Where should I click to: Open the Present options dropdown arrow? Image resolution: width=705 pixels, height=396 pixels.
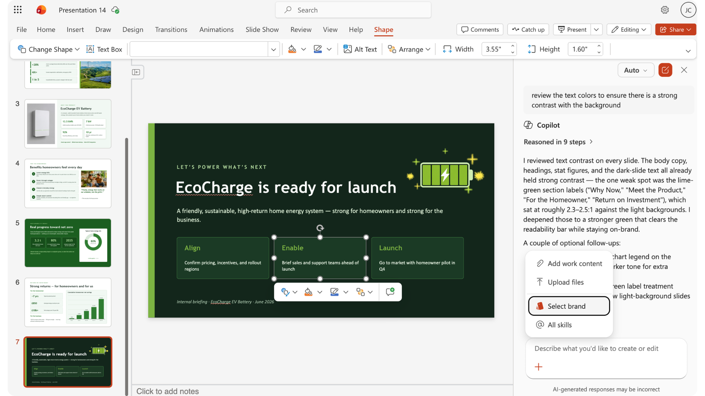pyautogui.click(x=596, y=29)
